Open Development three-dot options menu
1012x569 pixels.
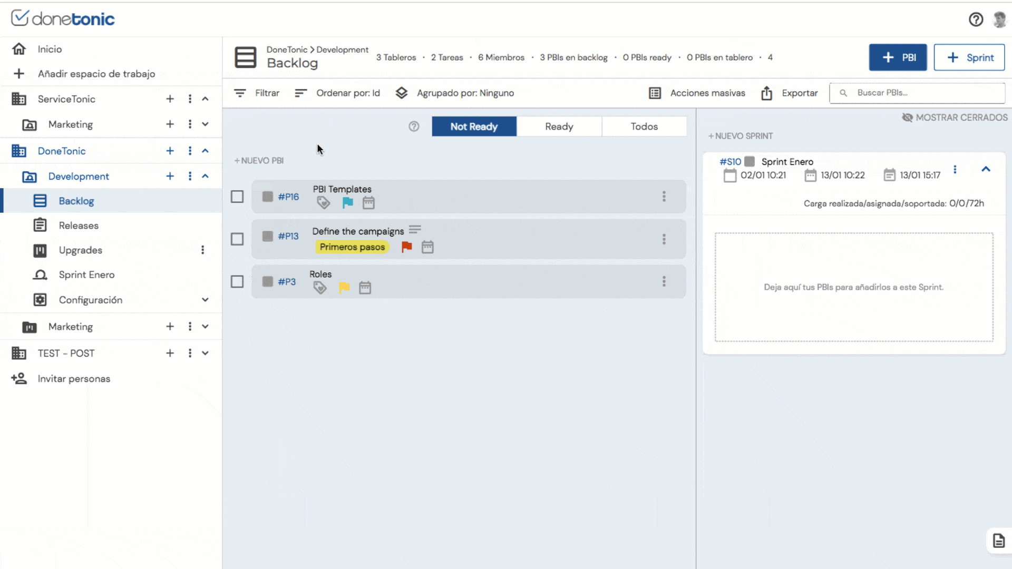[190, 176]
